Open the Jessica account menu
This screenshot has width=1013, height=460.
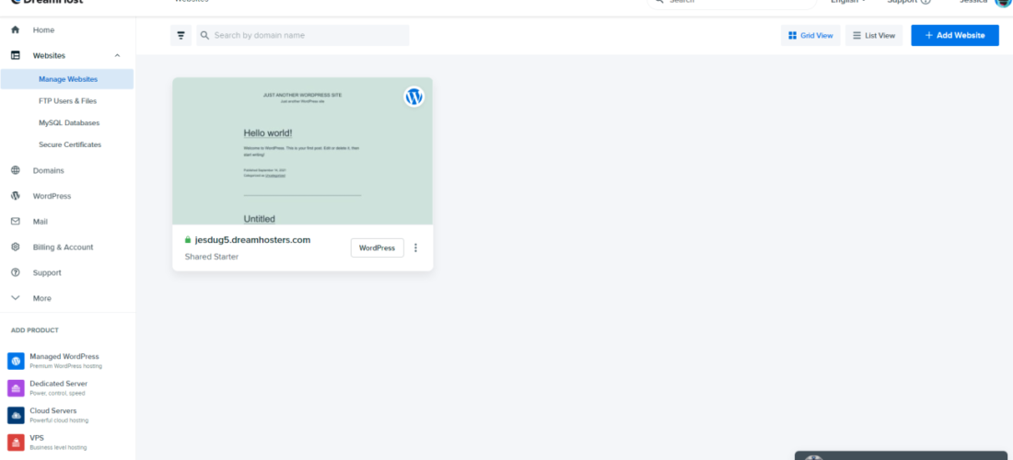coord(984,2)
